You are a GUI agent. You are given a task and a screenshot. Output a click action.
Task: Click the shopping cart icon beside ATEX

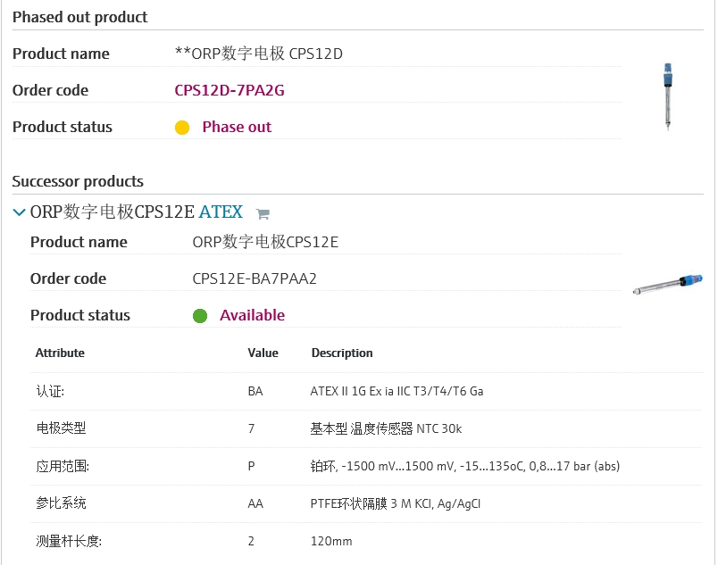pyautogui.click(x=263, y=213)
